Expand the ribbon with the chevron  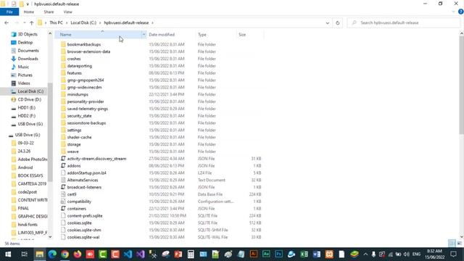pos(453,12)
